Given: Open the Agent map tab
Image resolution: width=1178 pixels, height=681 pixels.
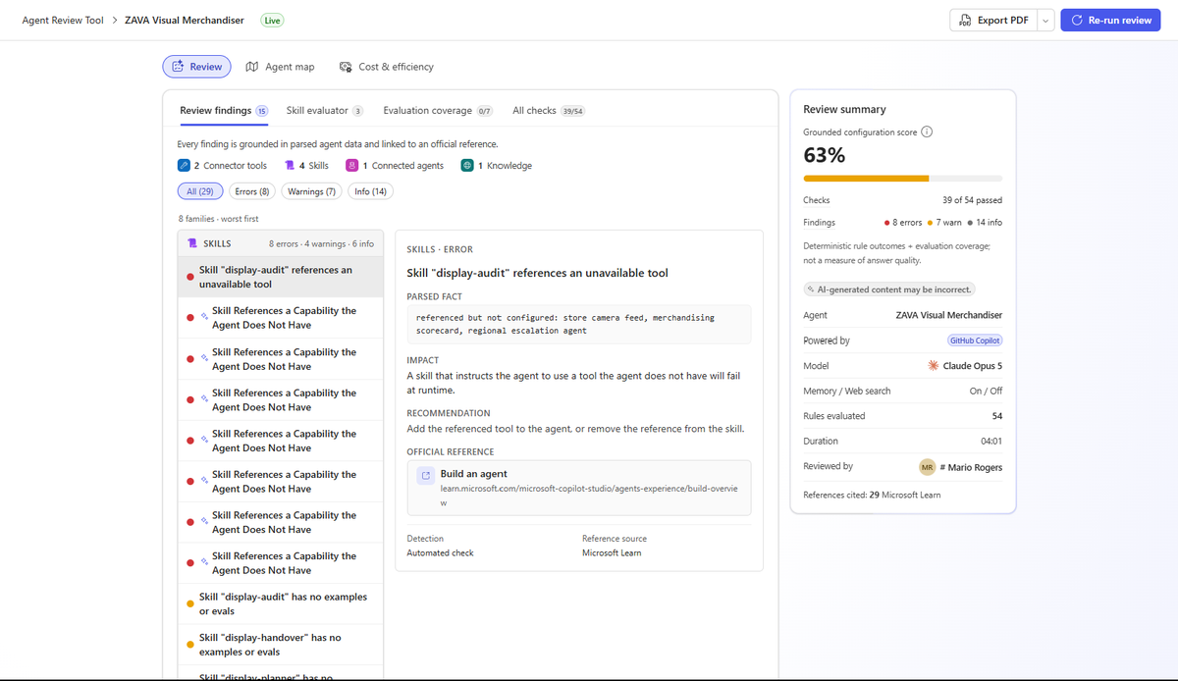Looking at the screenshot, I should click(280, 67).
